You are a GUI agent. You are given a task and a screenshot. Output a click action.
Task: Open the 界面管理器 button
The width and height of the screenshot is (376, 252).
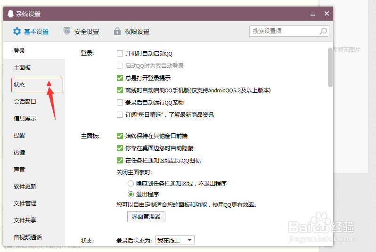146,217
